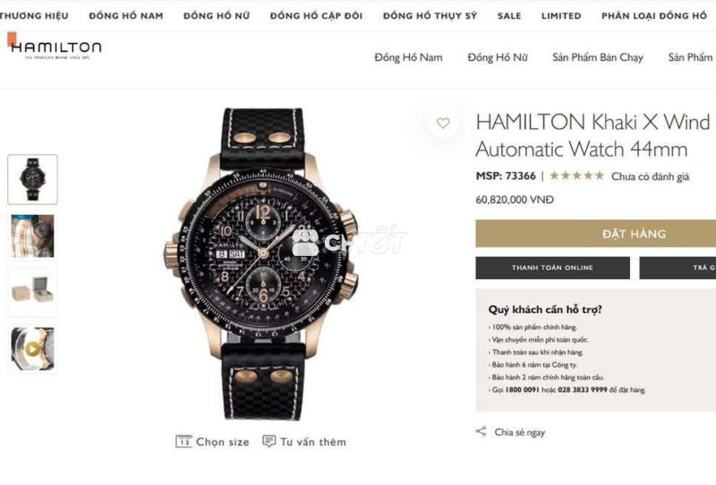The height and width of the screenshot is (485, 716).
Task: View the wrist-shot thumbnail image
Action: tap(32, 236)
